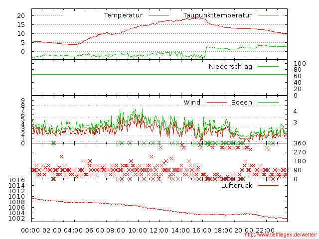Click the 1010 pressure axis value
This screenshot has width=319, height=239.
16,197
